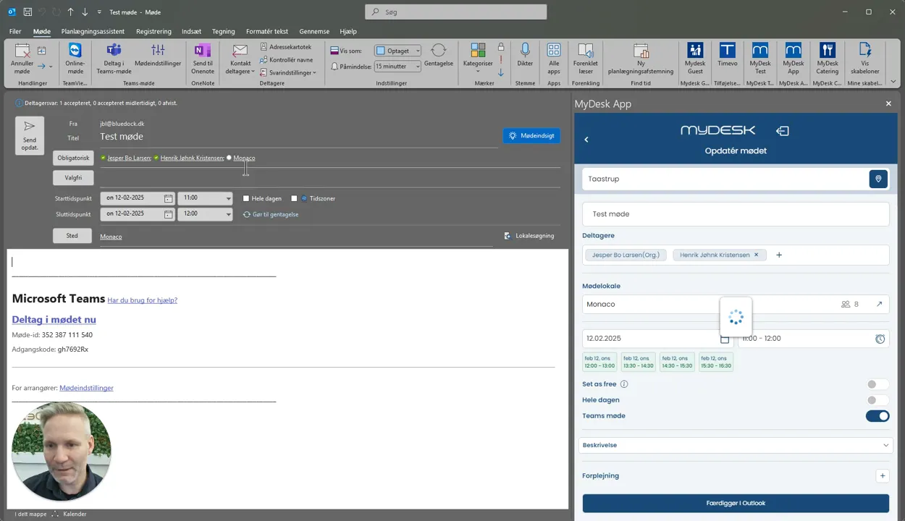This screenshot has width=905, height=521.
Task: Open MyDesk Test add-in
Action: click(760, 58)
